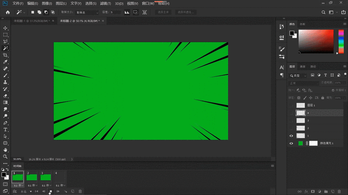348x195 pixels.
Task: Select the Eraser tool
Action: tap(5, 96)
